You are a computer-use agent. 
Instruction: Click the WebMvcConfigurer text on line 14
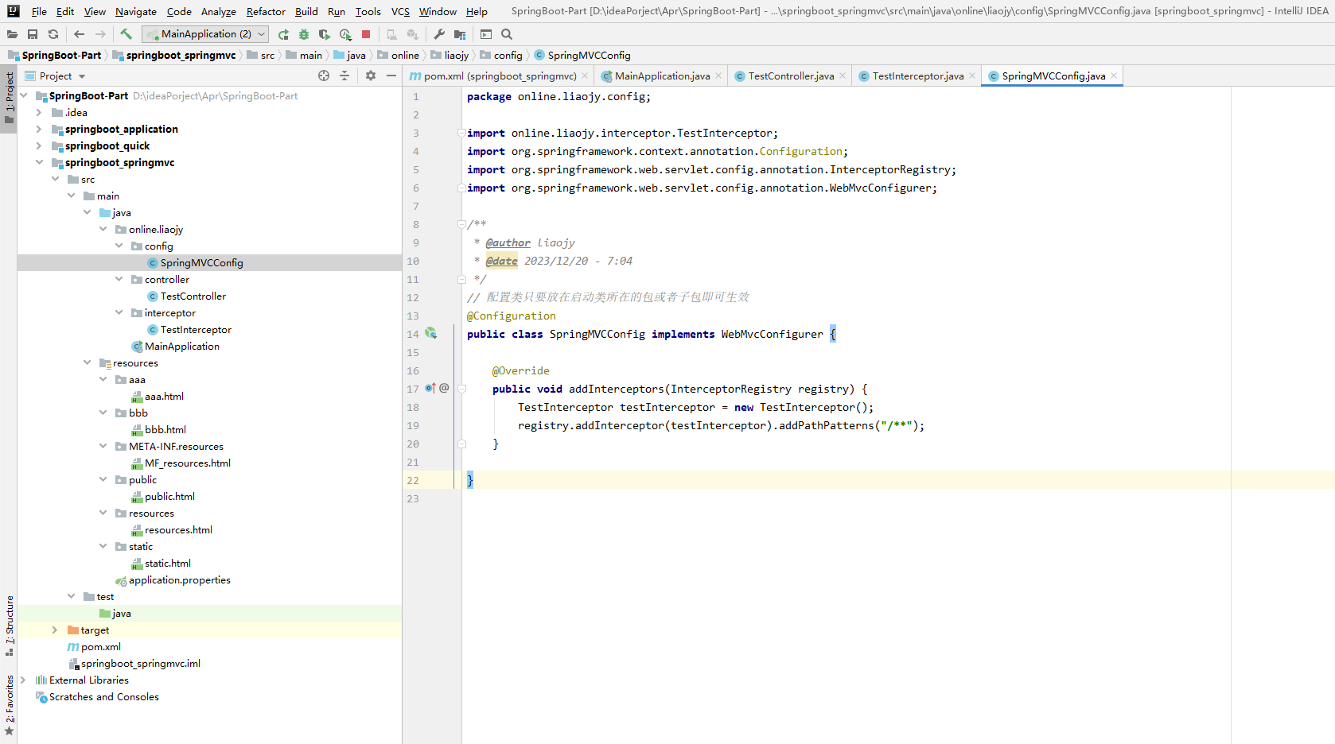[772, 334]
